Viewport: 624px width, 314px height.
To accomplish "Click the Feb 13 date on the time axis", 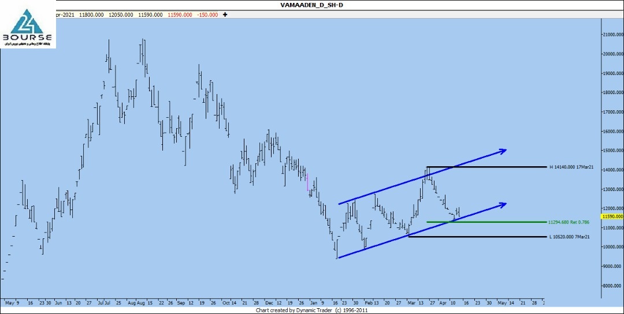I will [x=372, y=303].
